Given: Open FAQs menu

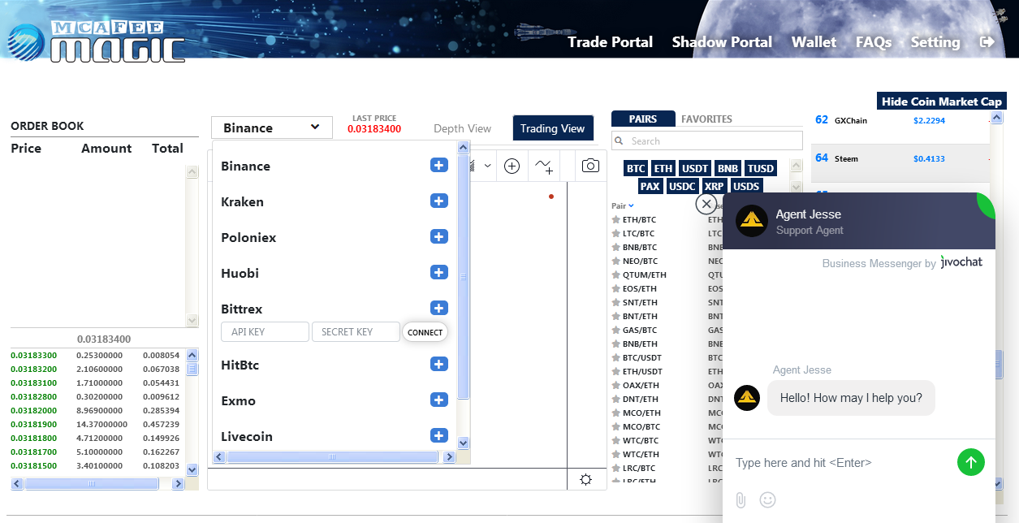Looking at the screenshot, I should pyautogui.click(x=874, y=42).
